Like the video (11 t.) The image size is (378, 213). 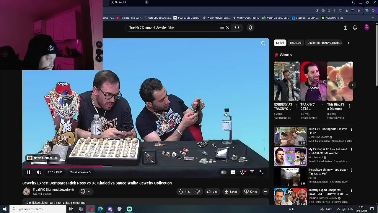pyautogui.click(x=184, y=191)
